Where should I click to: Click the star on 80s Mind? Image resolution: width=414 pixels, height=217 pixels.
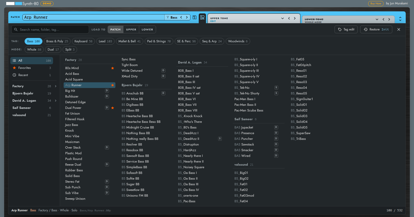pos(113,68)
